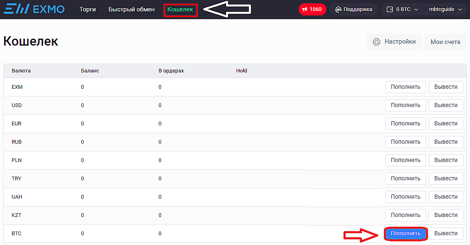The height and width of the screenshot is (245, 470).
Task: Click Вывести for PLN
Action: pyautogui.click(x=446, y=160)
